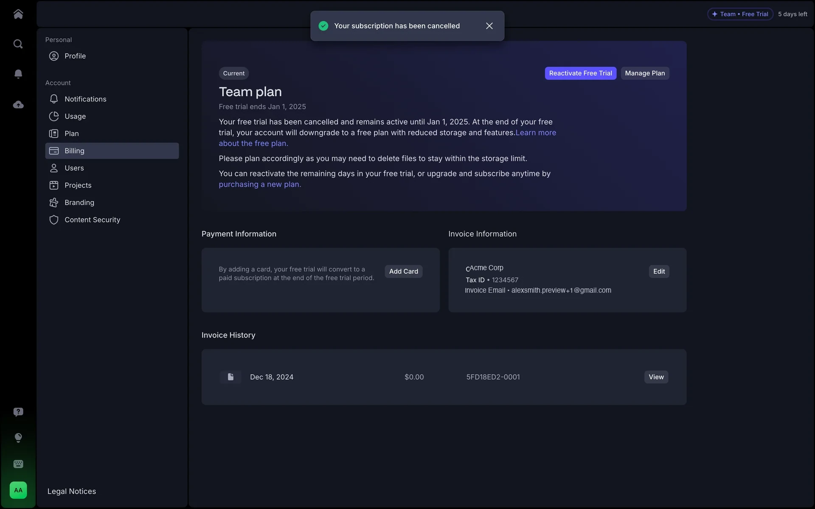Click the 'Invoice History' heading
The image size is (815, 509).
point(228,335)
